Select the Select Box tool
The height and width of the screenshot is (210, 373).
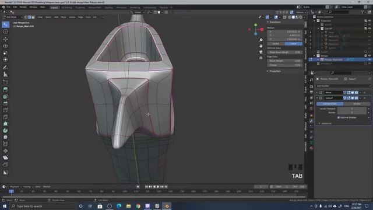[x=5, y=24]
